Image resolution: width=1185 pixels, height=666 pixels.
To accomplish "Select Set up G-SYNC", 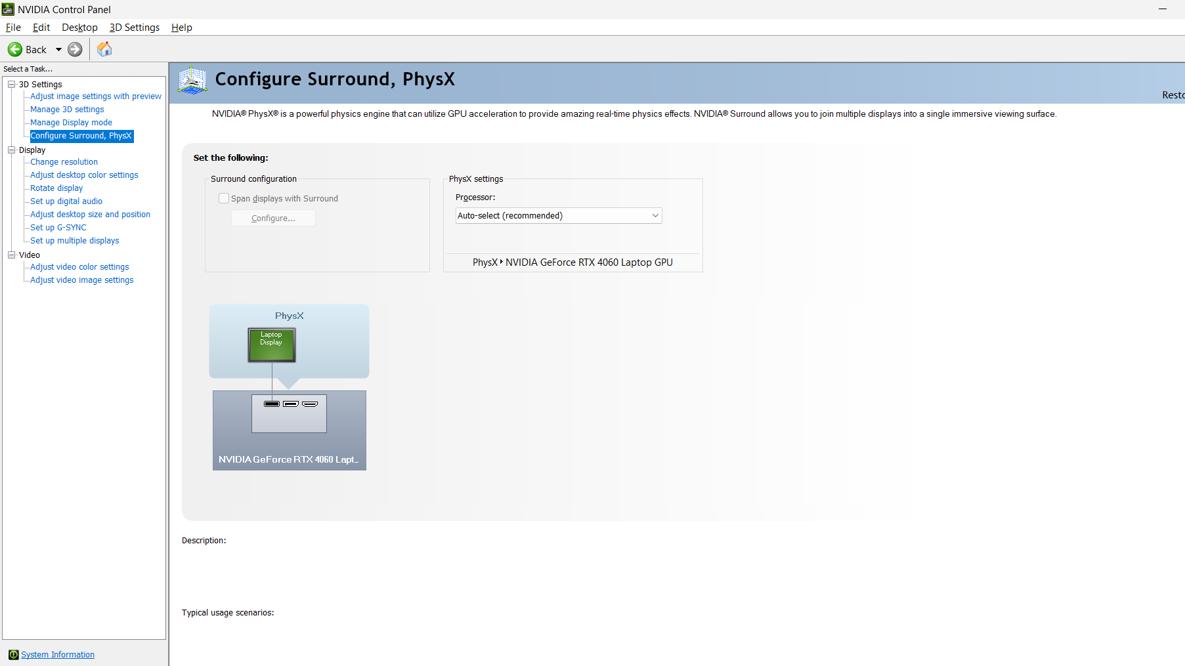I will click(58, 227).
